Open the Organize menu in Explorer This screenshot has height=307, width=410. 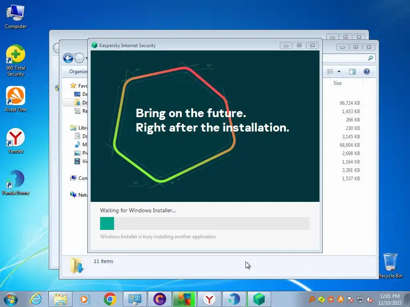(x=78, y=72)
